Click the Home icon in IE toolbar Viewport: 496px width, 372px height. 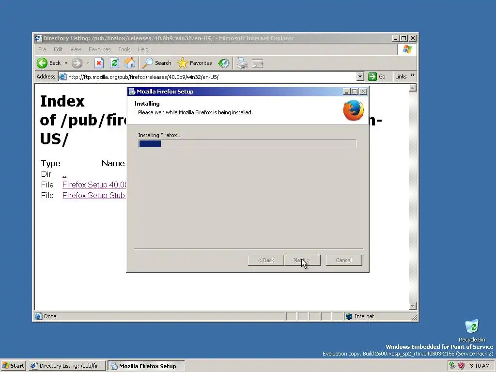coord(130,63)
